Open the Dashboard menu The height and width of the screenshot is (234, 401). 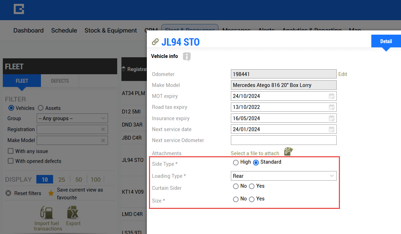point(28,30)
